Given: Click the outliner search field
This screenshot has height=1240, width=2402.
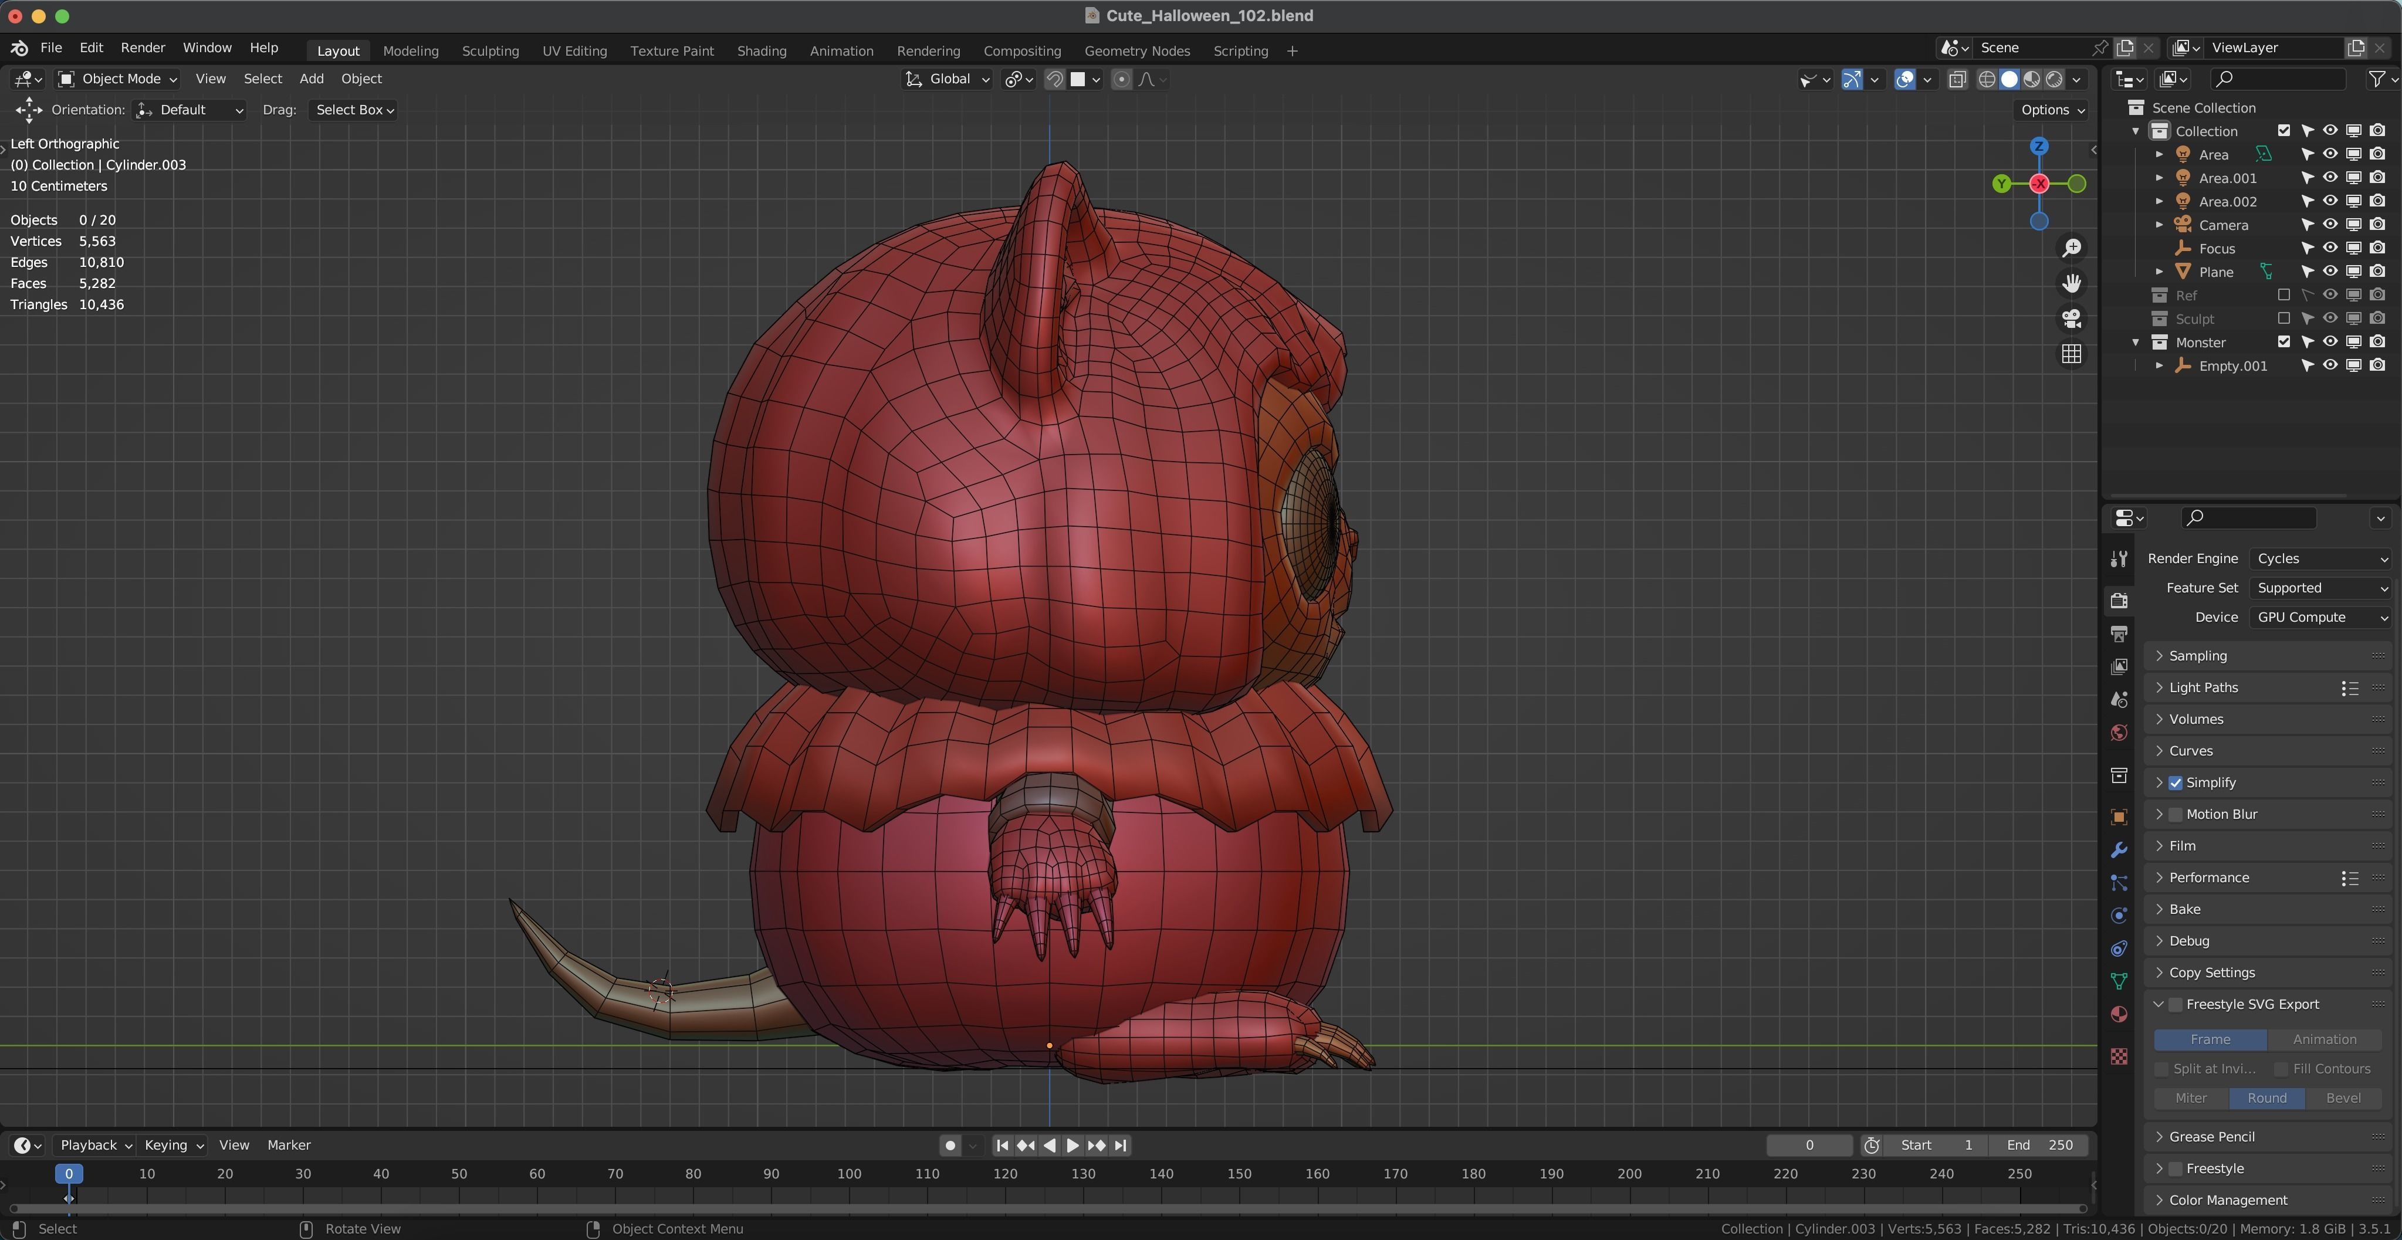Looking at the screenshot, I should click(x=2277, y=79).
